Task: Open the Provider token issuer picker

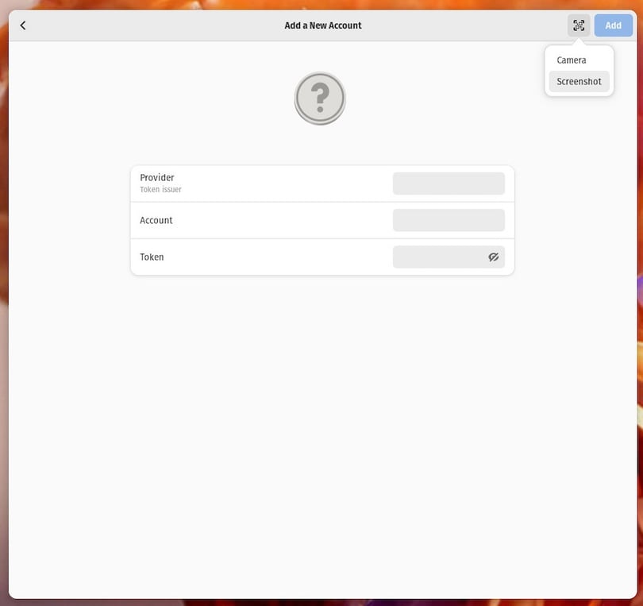Action: 449,183
